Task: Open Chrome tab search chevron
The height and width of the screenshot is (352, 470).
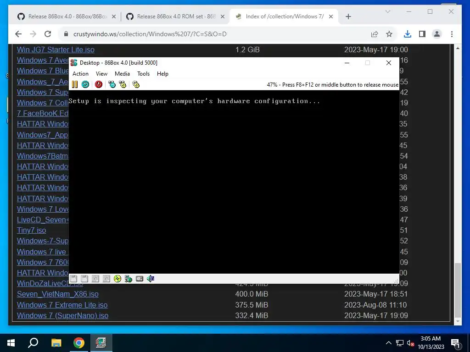Action: coord(387,11)
